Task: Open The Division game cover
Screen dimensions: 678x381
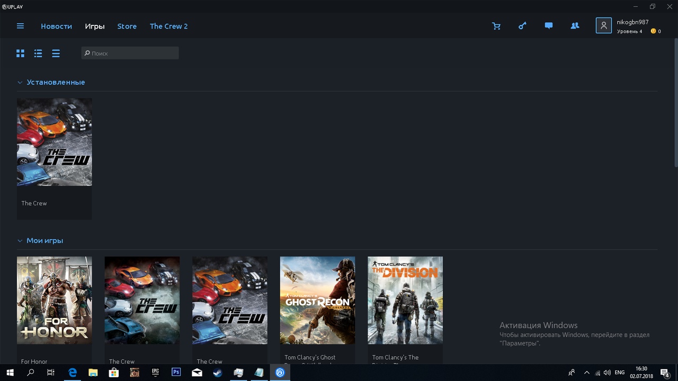Action: tap(405, 300)
